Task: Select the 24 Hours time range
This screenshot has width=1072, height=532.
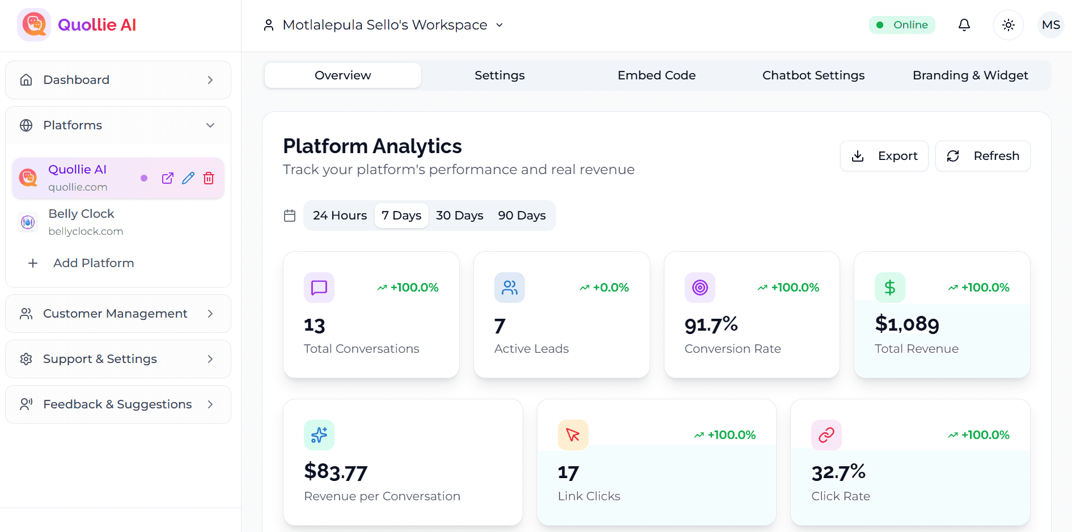Action: click(x=339, y=216)
